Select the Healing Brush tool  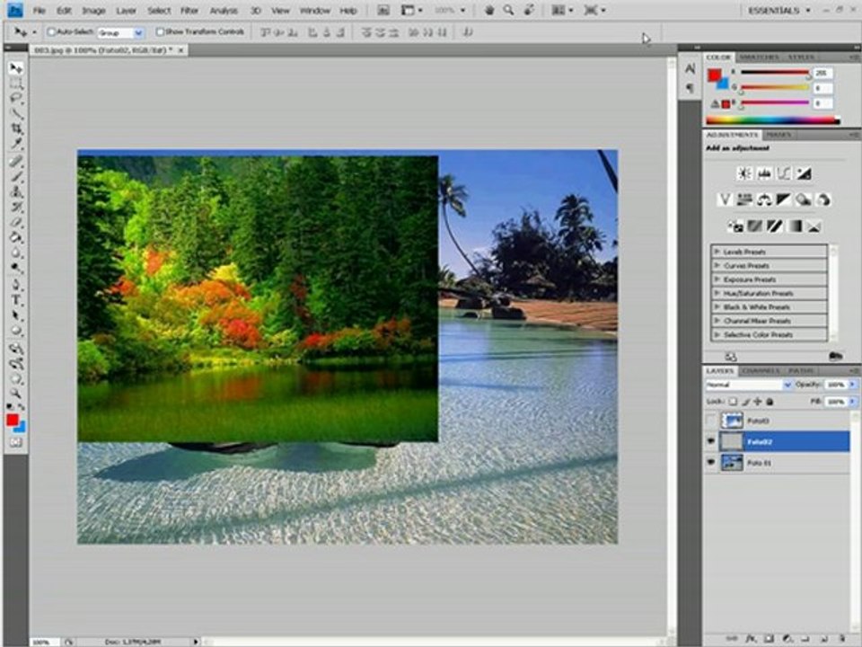click(16, 161)
